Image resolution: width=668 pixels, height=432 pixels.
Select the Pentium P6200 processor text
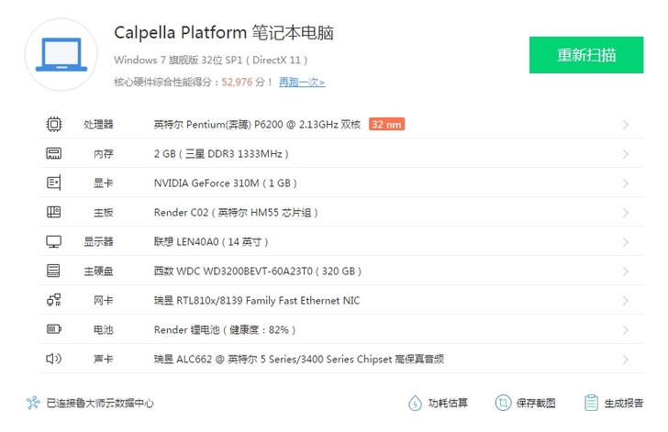pyautogui.click(x=257, y=125)
